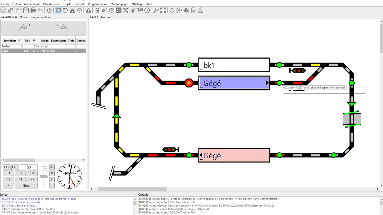Click the Stop button in the throttle
This screenshot has height=215, width=383.
click(26, 185)
